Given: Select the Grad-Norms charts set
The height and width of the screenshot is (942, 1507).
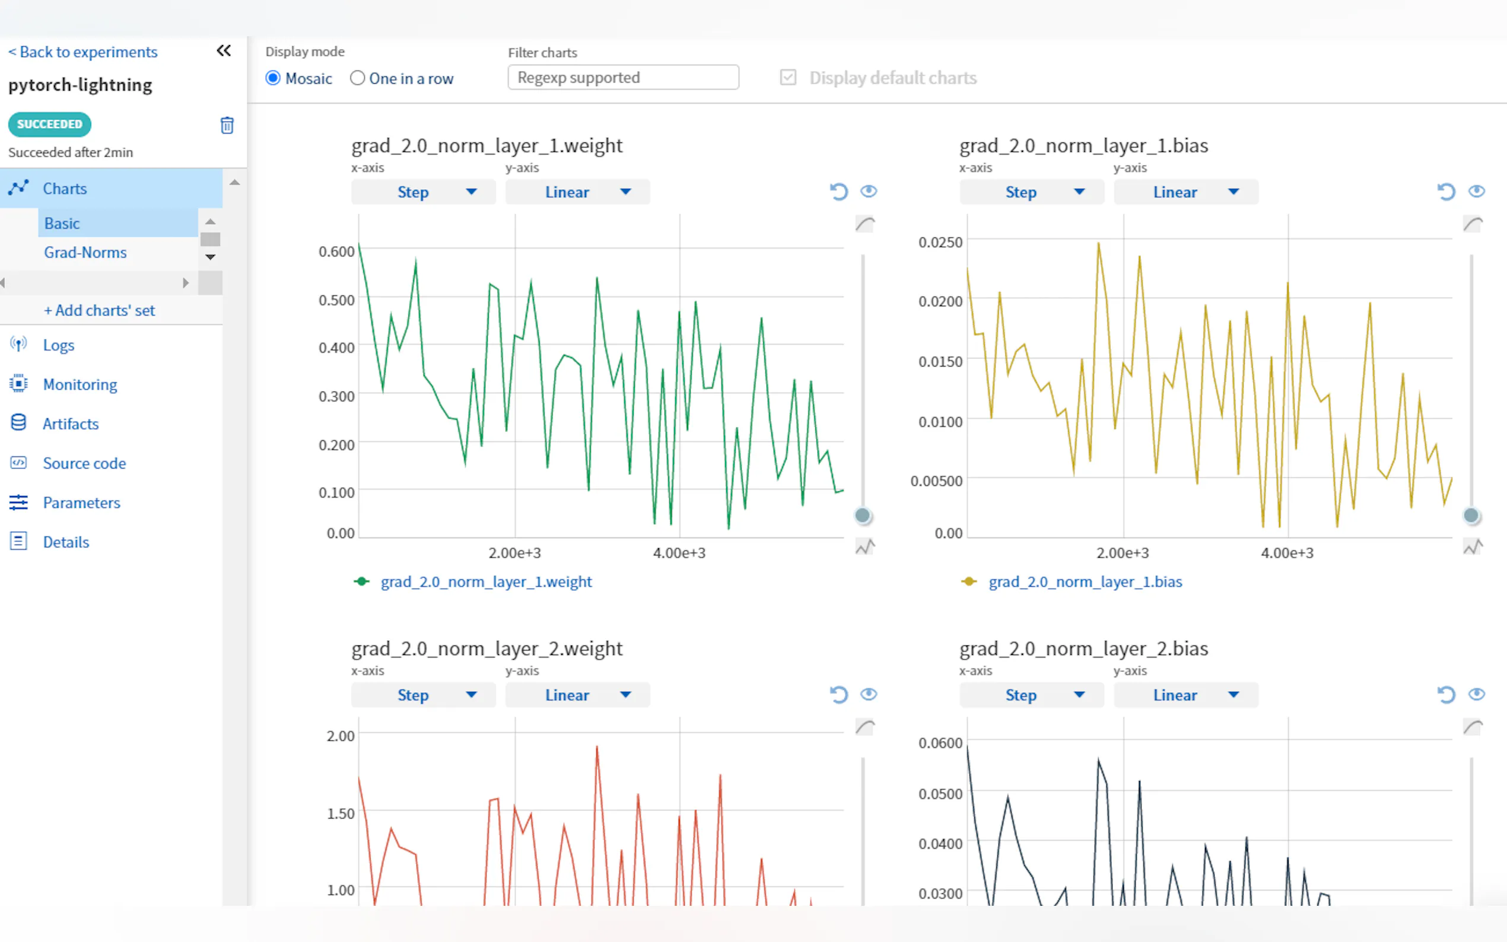Looking at the screenshot, I should pyautogui.click(x=85, y=252).
